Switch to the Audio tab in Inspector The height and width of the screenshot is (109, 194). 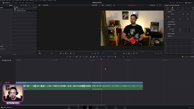[x=172, y=9]
